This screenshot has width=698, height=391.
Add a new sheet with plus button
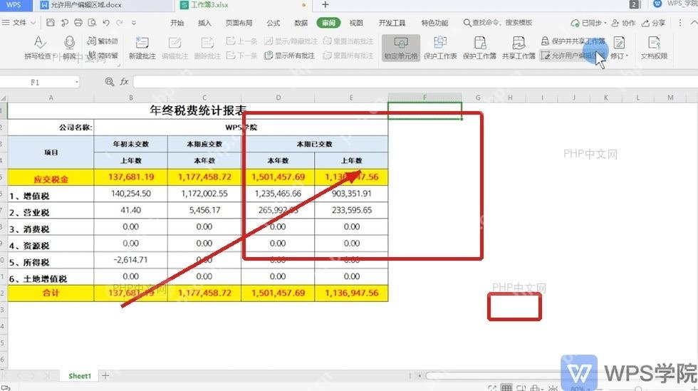point(105,376)
